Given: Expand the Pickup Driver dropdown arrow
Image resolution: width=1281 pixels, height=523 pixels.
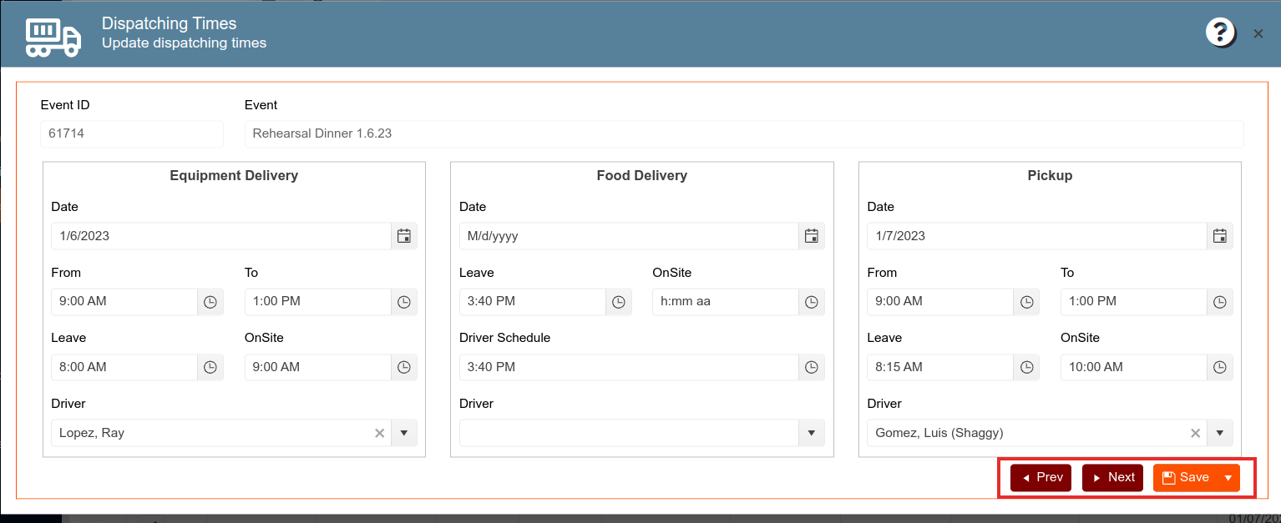Looking at the screenshot, I should click(x=1220, y=433).
